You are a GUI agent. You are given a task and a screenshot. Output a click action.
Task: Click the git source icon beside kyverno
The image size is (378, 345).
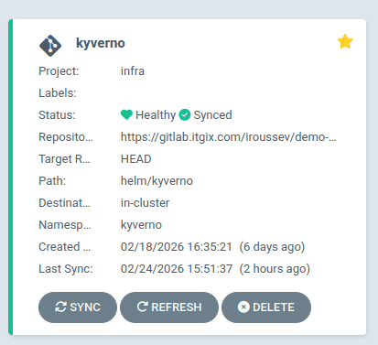[50, 46]
